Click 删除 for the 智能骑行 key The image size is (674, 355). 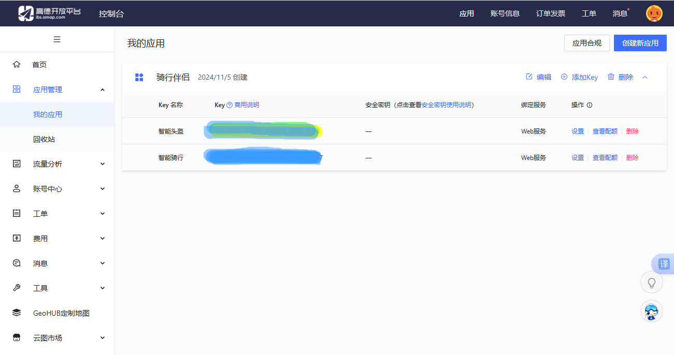click(x=633, y=158)
